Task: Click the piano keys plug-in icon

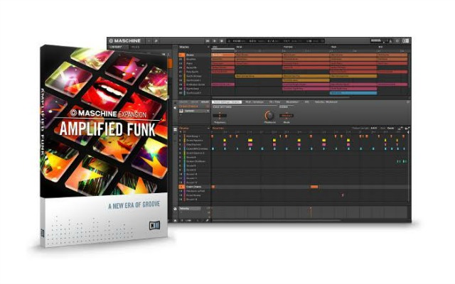Action: (x=181, y=111)
